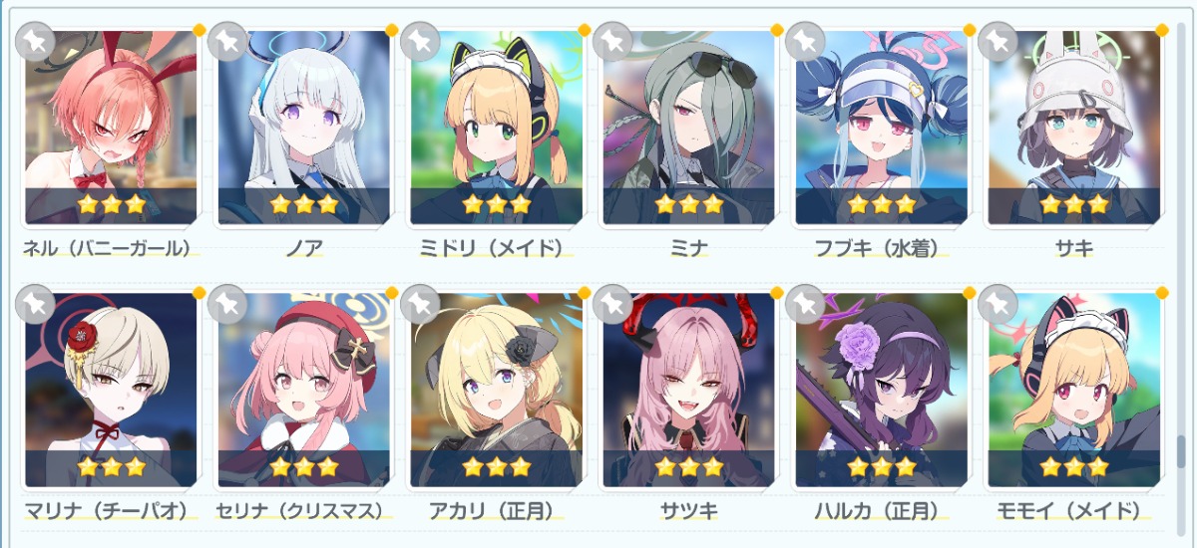Click the モモイ（メイド） name label
This screenshot has width=1197, height=548.
1068,511
